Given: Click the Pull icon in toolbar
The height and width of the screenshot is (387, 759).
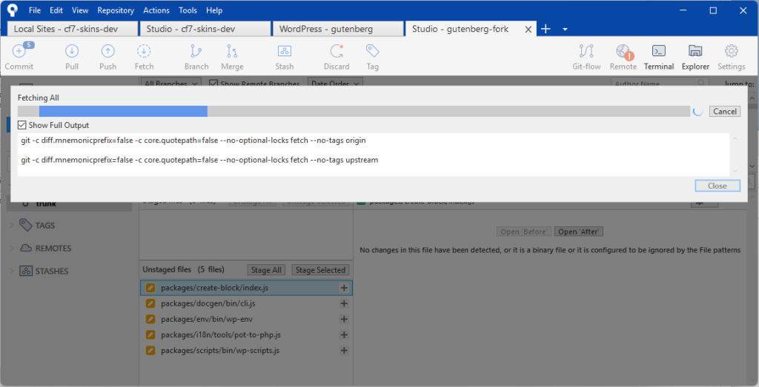Looking at the screenshot, I should [x=72, y=52].
